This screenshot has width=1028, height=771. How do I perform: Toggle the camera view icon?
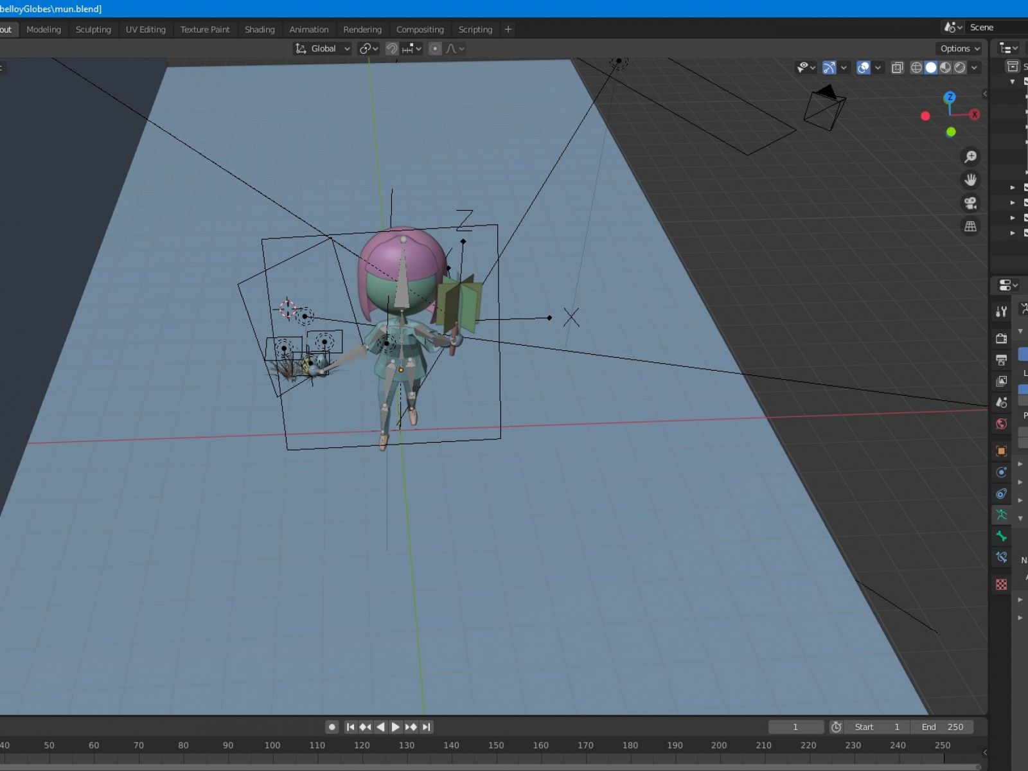[x=970, y=203]
